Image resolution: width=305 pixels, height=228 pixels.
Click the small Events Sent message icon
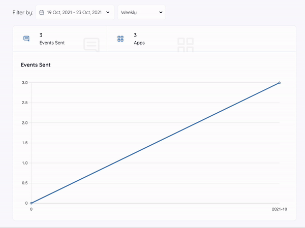(x=26, y=39)
